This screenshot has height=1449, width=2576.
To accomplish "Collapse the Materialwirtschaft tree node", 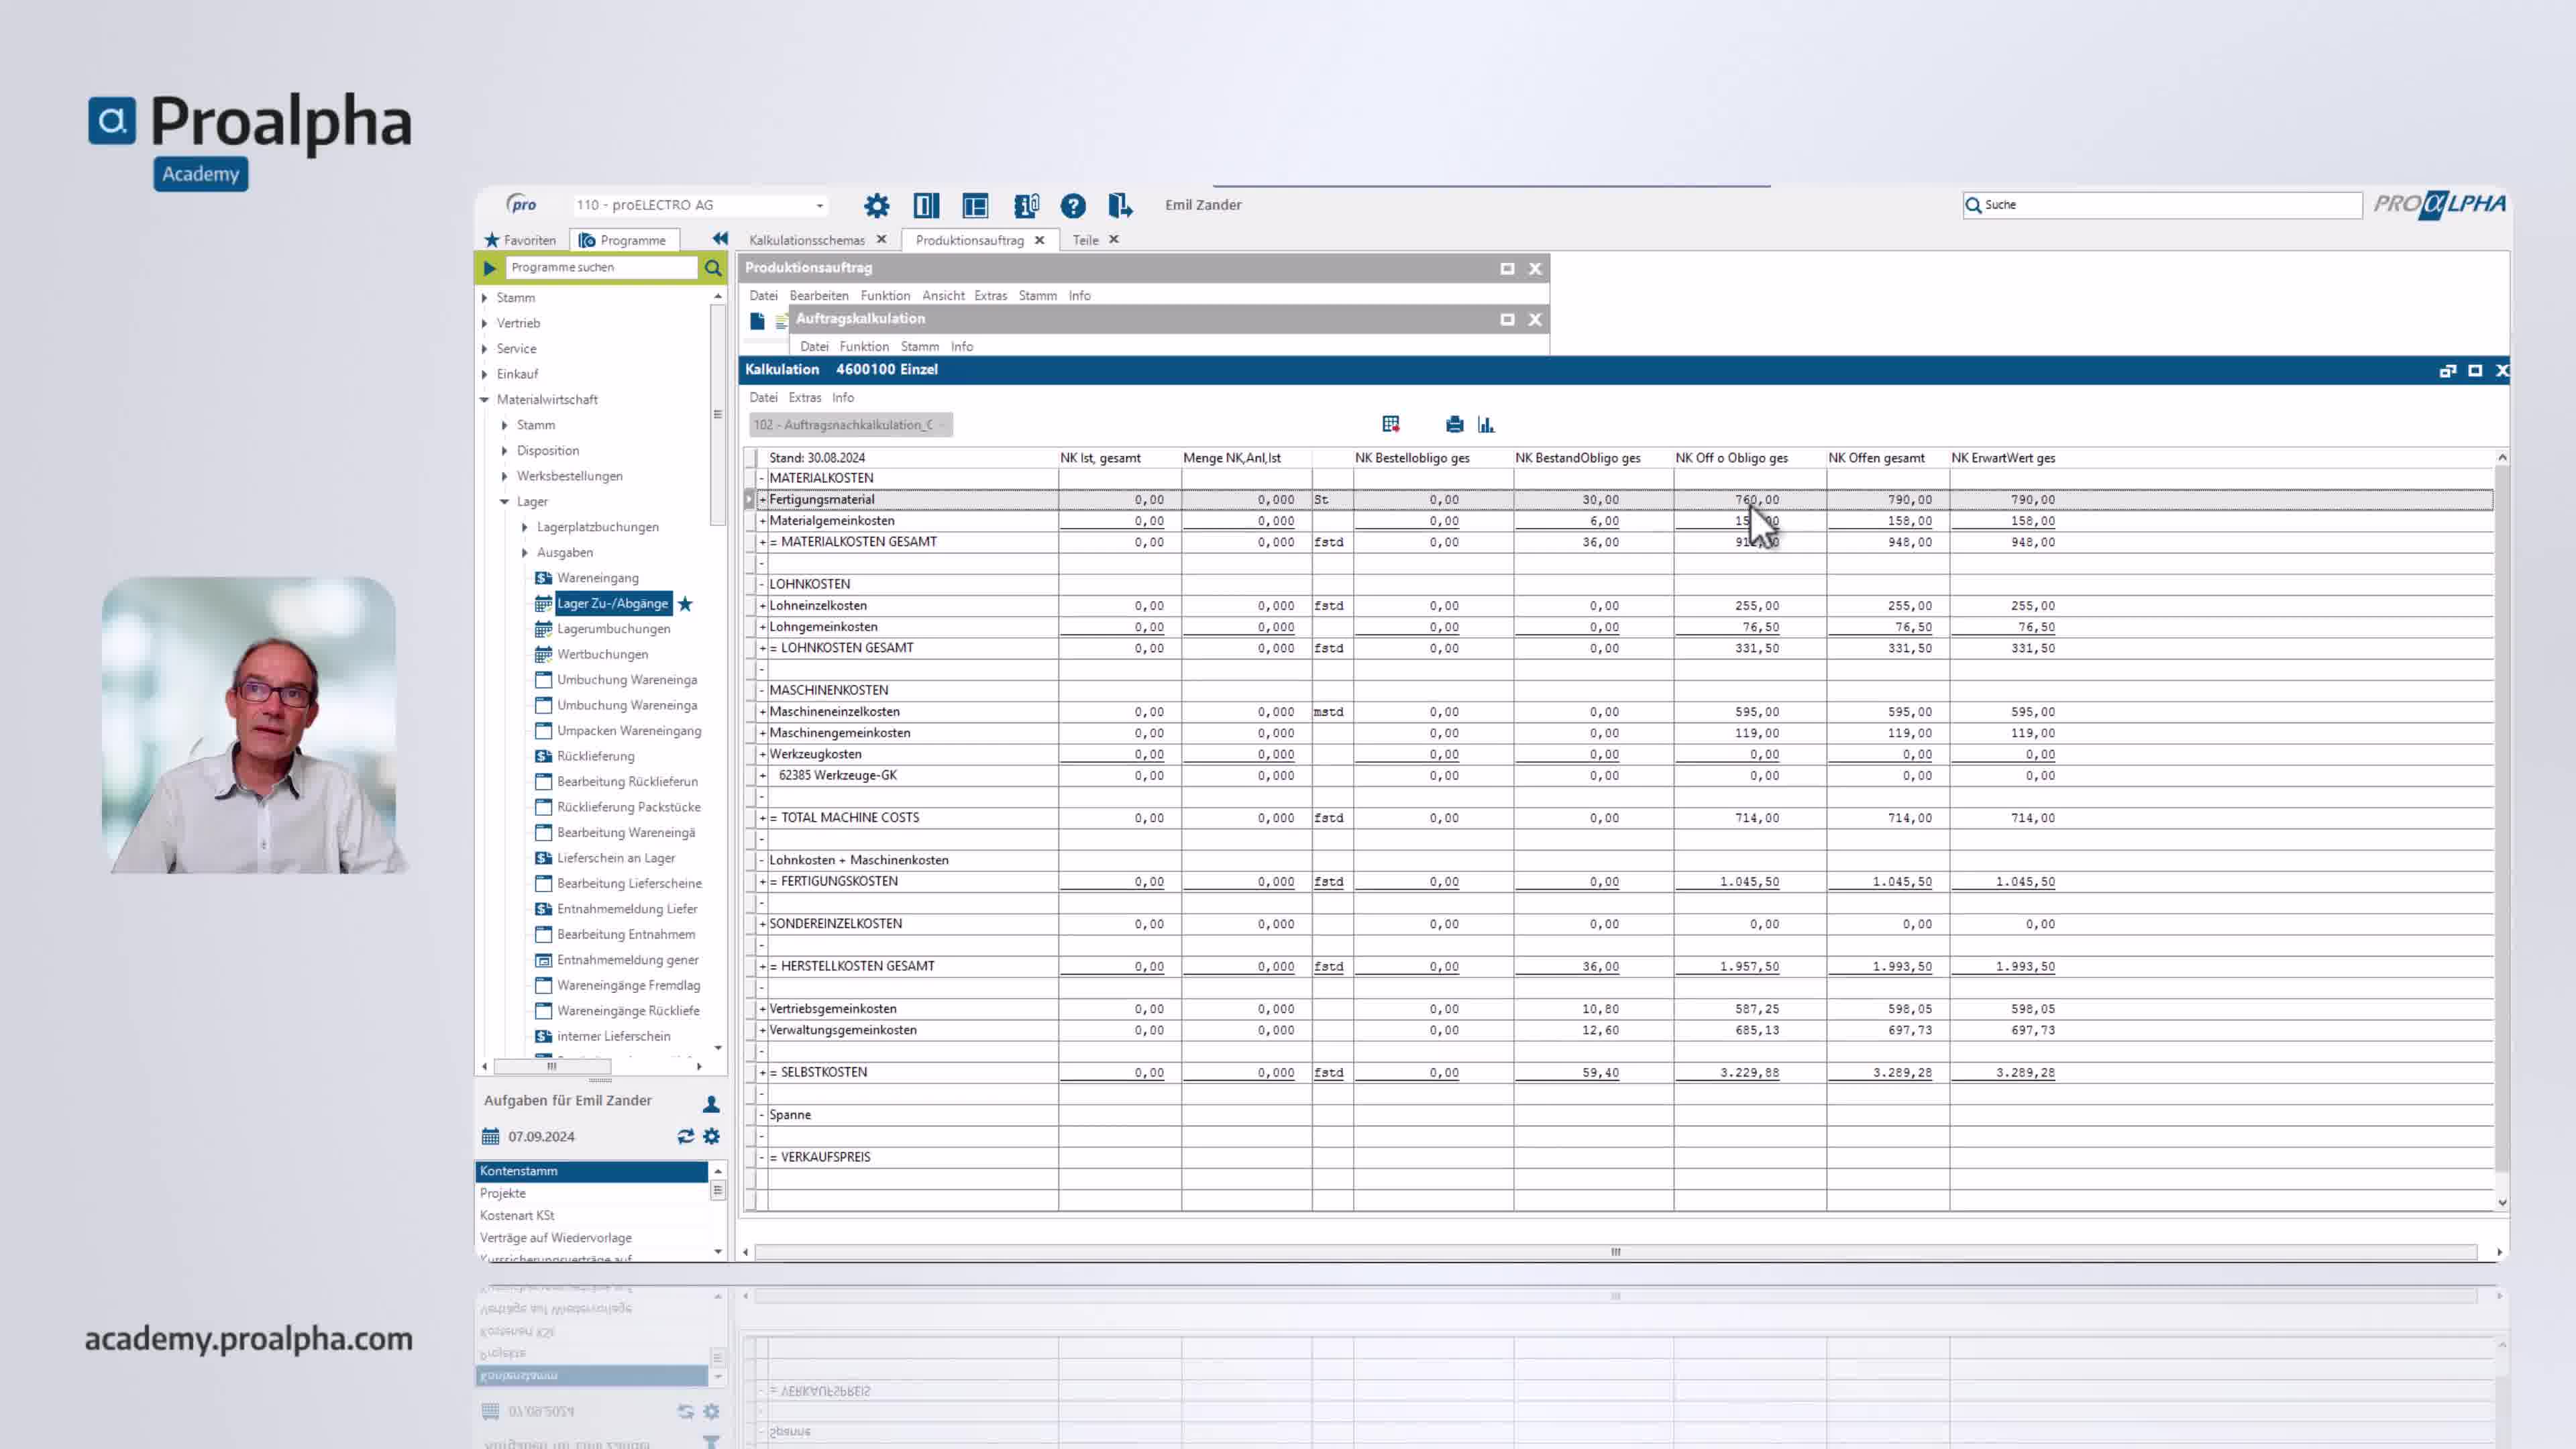I will [x=485, y=400].
